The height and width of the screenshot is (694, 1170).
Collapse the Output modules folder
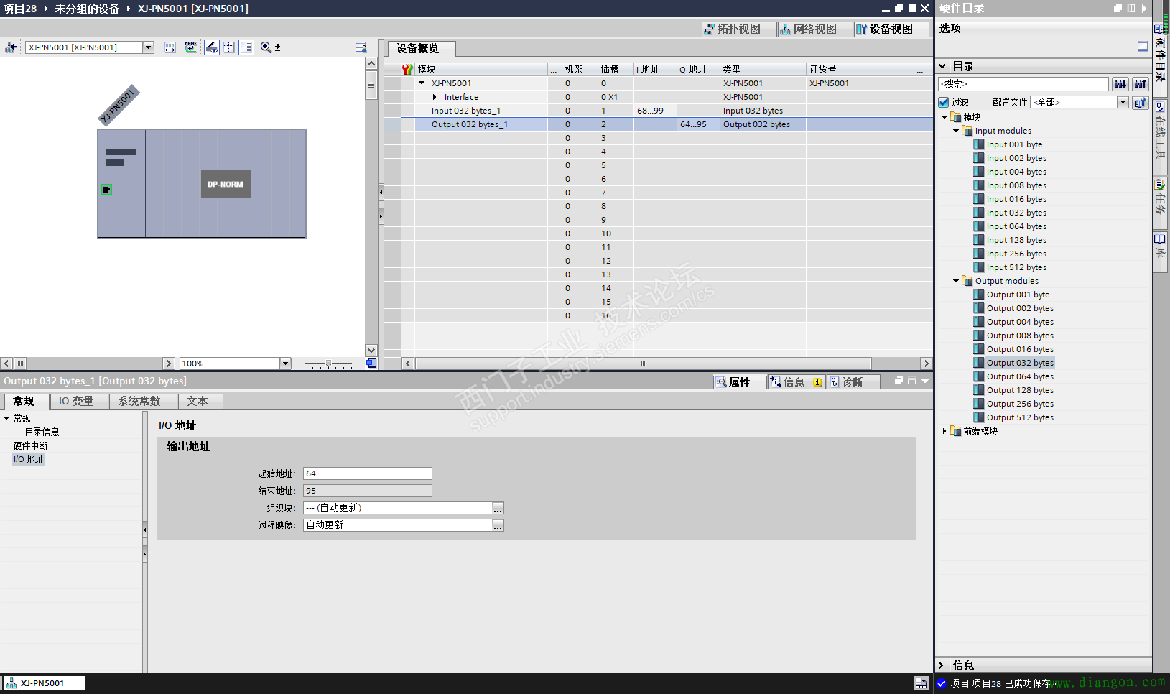[x=956, y=281]
